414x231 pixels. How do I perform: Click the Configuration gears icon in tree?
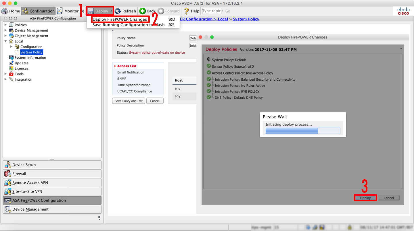[x=17, y=47]
